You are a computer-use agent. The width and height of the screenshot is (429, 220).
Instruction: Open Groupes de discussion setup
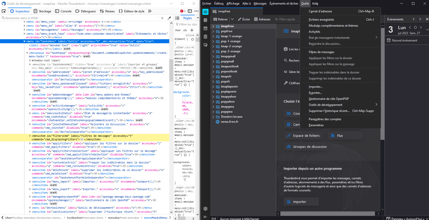[x=307, y=147]
